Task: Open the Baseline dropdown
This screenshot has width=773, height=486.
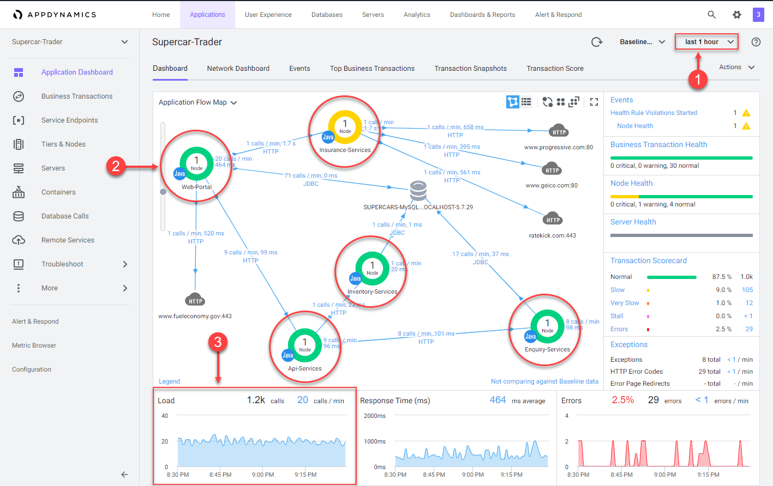Action: pos(642,42)
